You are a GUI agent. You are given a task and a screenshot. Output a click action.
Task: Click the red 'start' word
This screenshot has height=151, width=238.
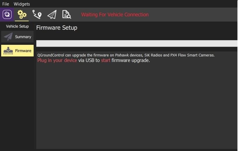point(106,61)
